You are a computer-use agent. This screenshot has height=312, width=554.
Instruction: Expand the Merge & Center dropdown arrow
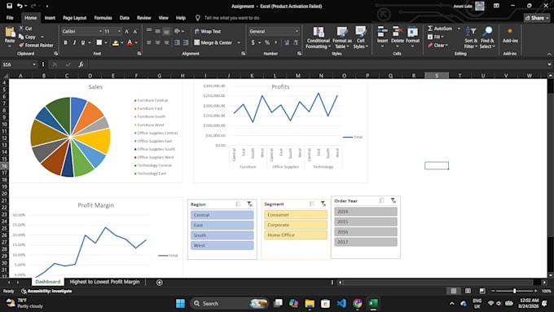(x=239, y=42)
